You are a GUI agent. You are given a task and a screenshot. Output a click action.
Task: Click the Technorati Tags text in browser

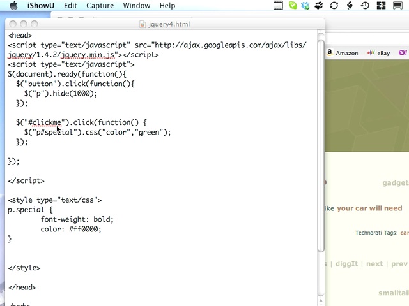point(376,233)
